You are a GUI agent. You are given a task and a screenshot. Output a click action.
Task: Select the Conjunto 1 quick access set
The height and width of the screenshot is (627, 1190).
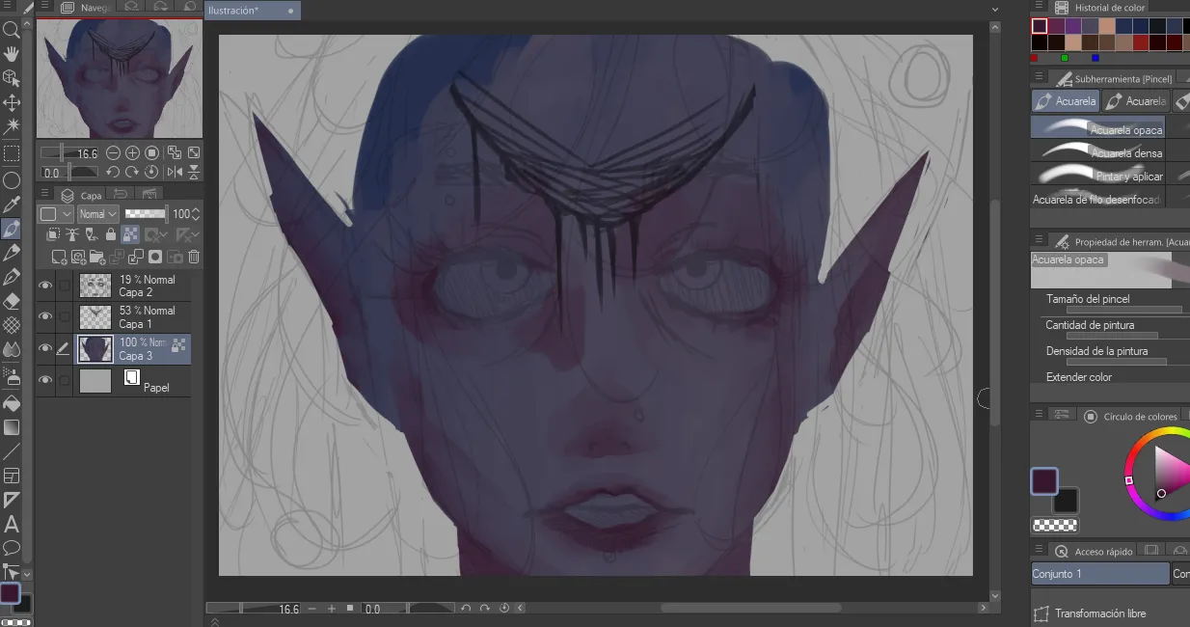click(x=1100, y=574)
